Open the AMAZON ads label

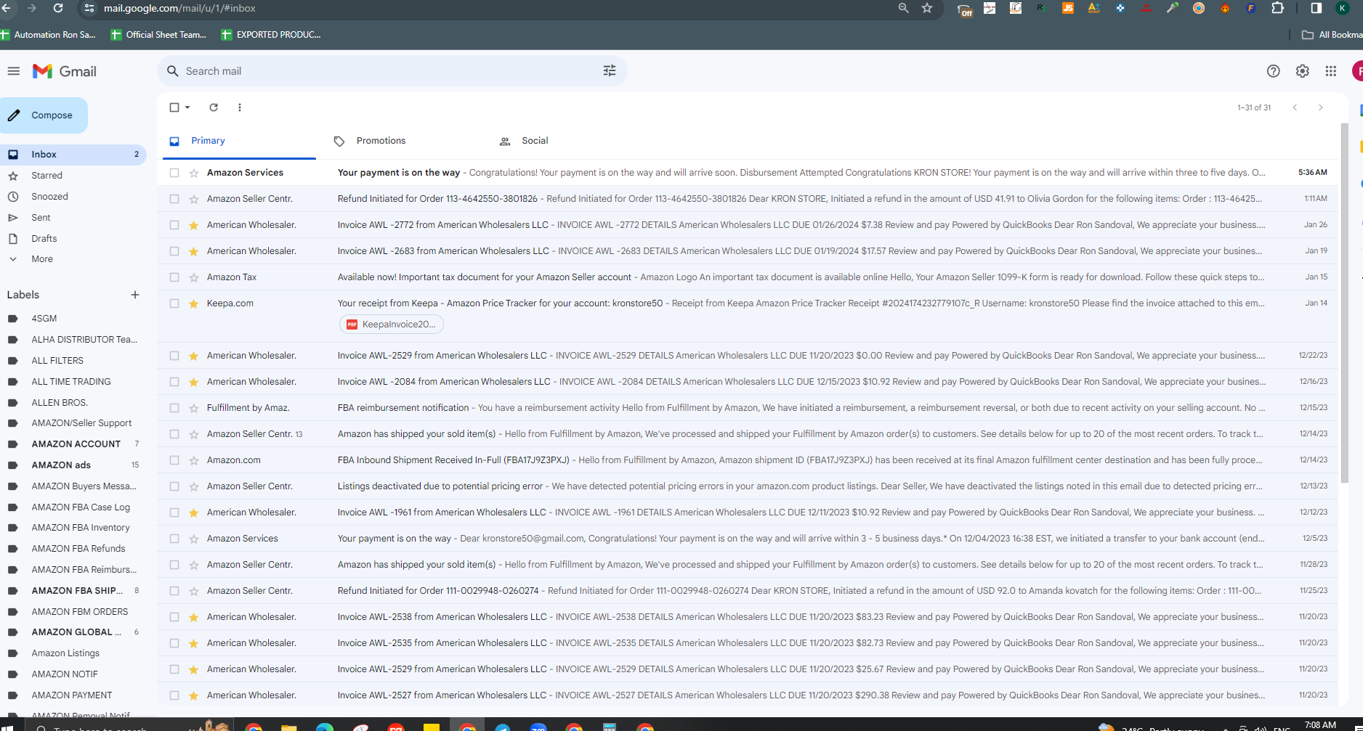(61, 465)
